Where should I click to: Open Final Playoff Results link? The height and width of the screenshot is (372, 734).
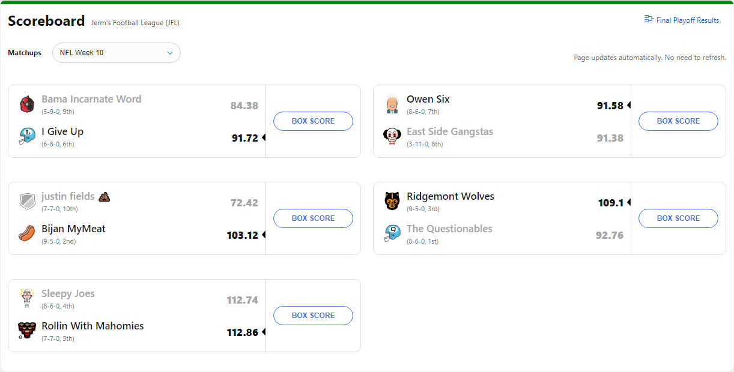pos(687,20)
